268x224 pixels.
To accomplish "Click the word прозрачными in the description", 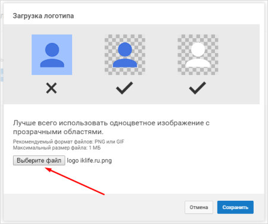I will 37,132.
